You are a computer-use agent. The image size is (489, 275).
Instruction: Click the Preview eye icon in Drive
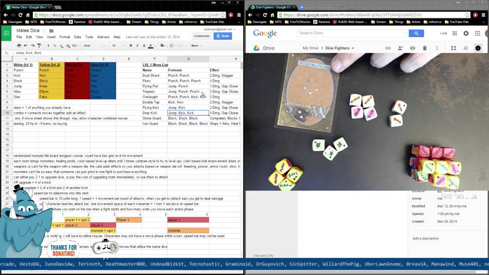pyautogui.click(x=413, y=48)
